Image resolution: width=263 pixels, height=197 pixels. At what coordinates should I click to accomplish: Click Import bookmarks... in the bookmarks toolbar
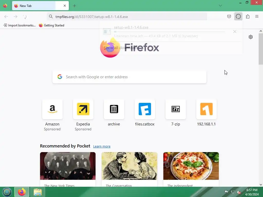click(x=20, y=25)
